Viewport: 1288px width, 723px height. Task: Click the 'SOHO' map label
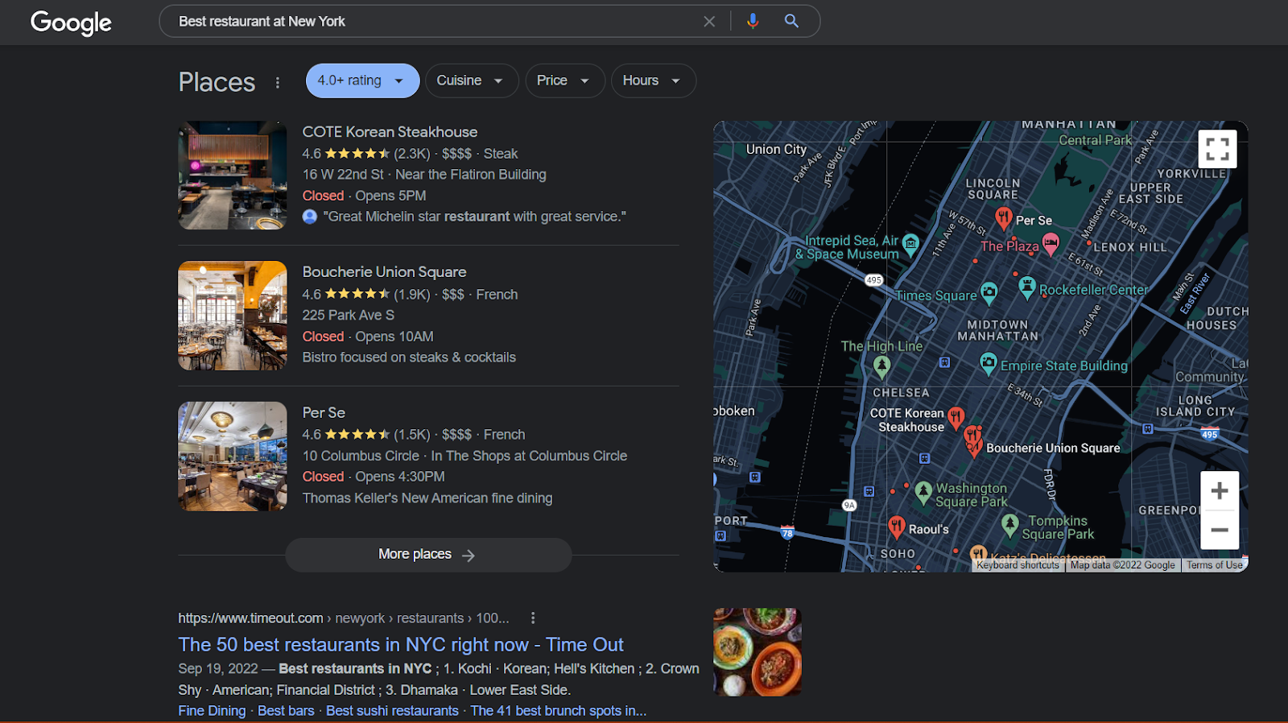tap(898, 554)
